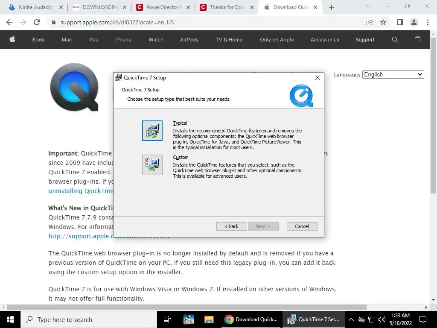Open the Accessories section
Viewport: 437px width, 328px height.
pos(325,40)
